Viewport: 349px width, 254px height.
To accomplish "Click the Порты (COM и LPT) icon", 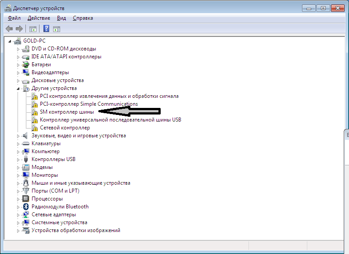I will [26, 191].
